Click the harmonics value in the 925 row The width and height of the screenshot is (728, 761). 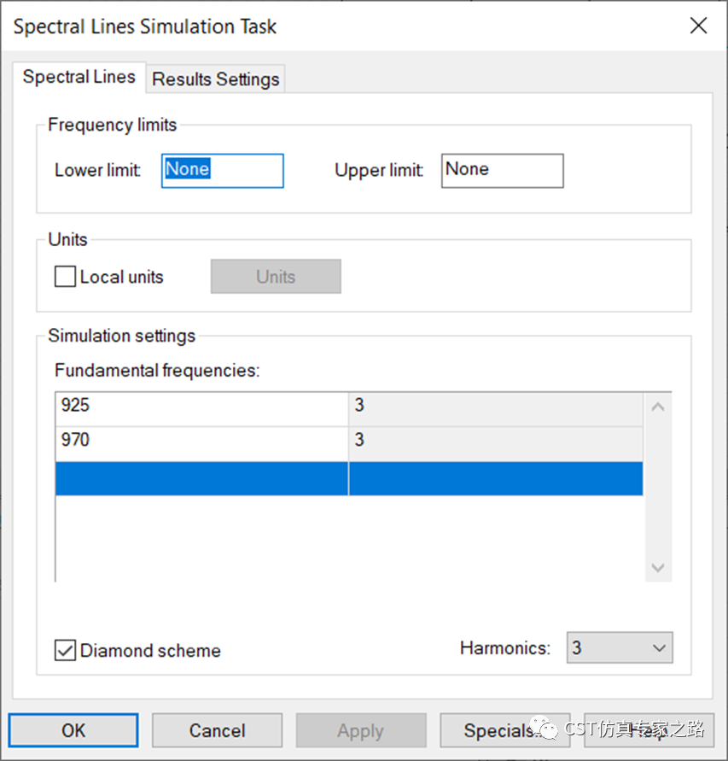pyautogui.click(x=495, y=406)
